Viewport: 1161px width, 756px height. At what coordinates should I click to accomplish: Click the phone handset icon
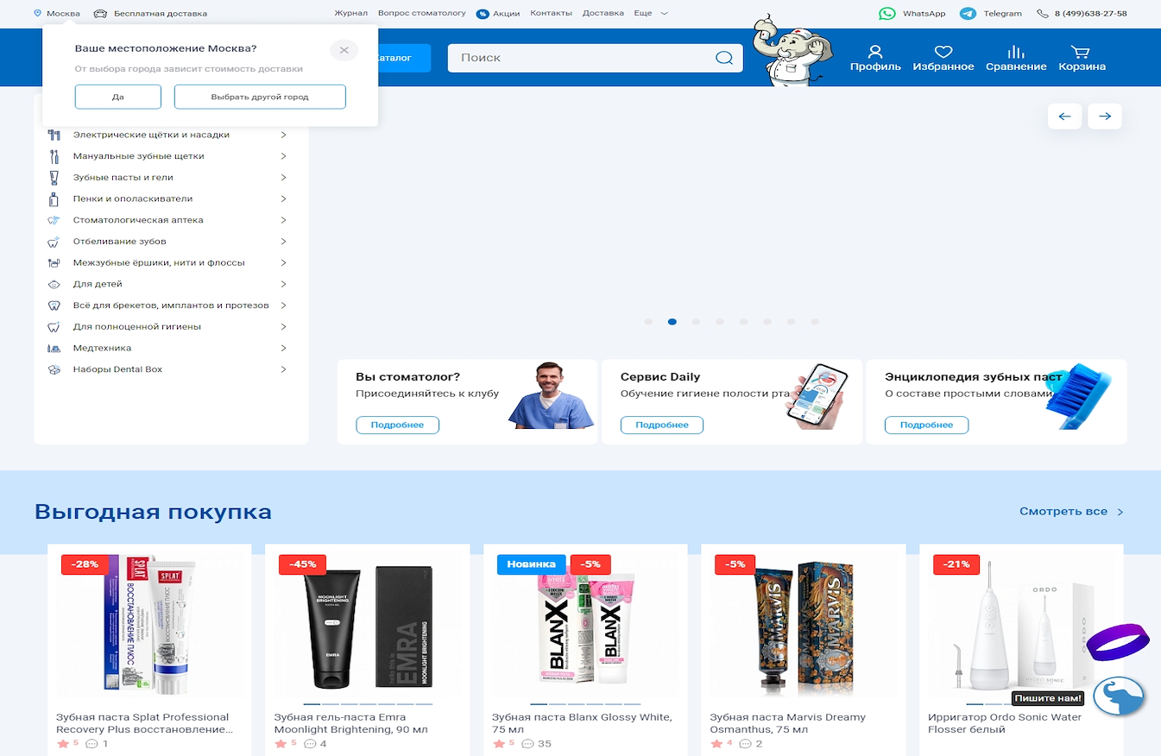pos(1043,13)
